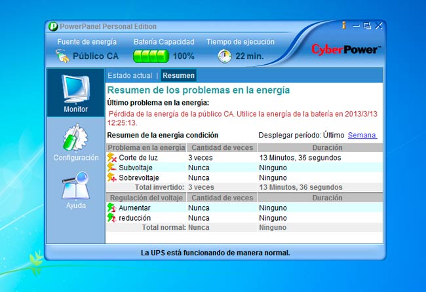Select the Sobrevoltaje row label
This screenshot has width=426, height=292.
click(139, 177)
